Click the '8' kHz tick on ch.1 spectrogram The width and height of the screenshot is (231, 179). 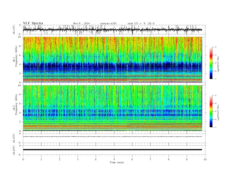20,46
